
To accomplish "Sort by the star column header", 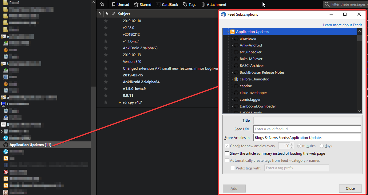I will [107, 14].
